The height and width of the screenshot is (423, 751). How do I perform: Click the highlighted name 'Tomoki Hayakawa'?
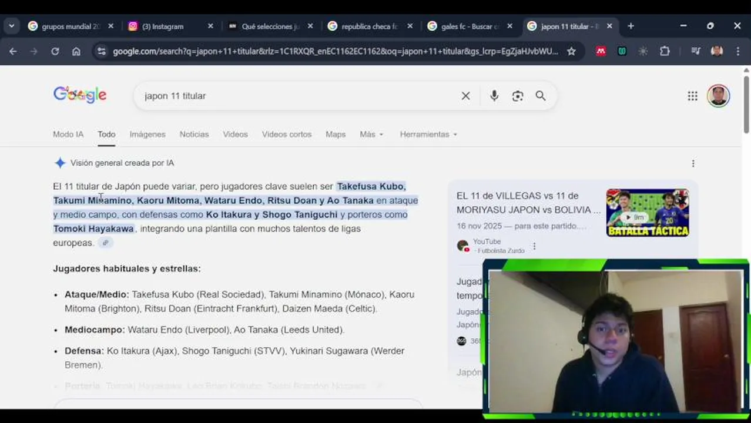[x=93, y=229]
